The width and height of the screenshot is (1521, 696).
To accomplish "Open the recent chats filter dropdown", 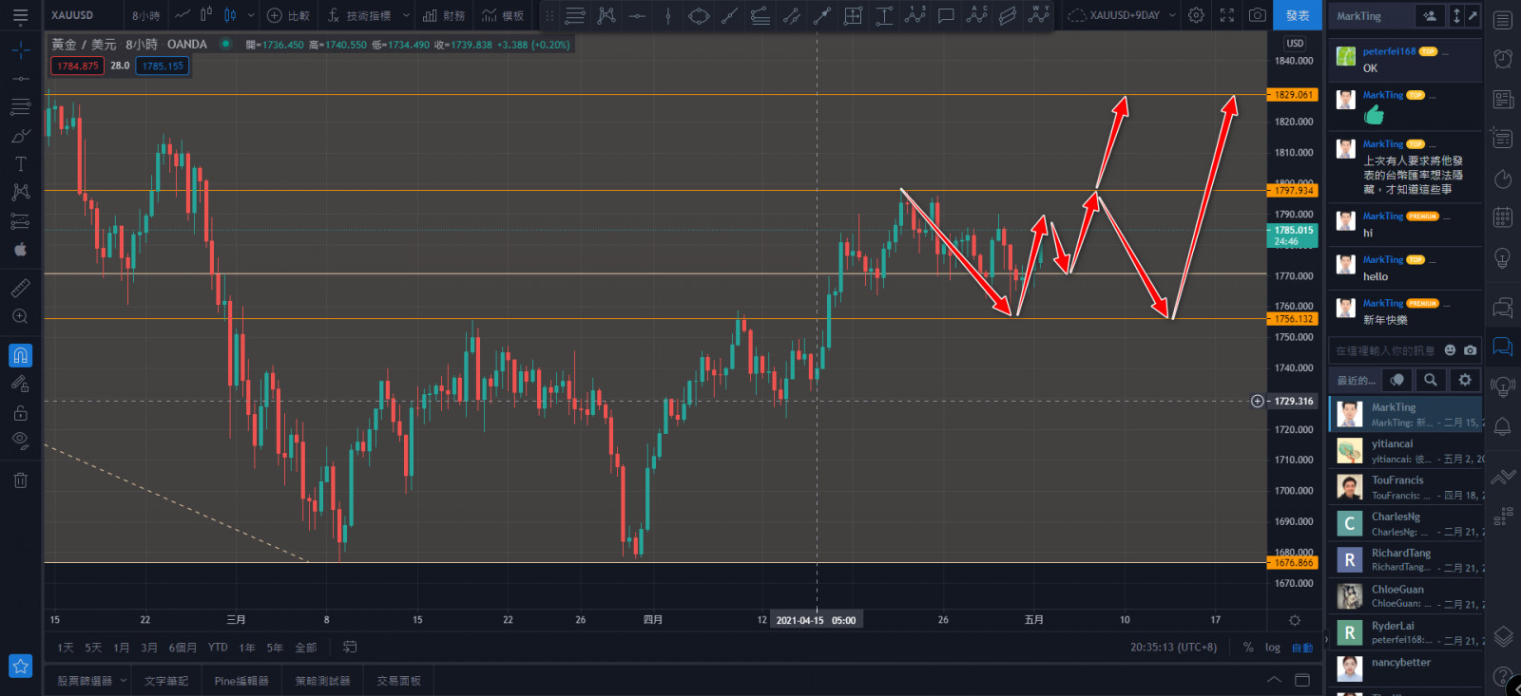I will [x=1357, y=380].
